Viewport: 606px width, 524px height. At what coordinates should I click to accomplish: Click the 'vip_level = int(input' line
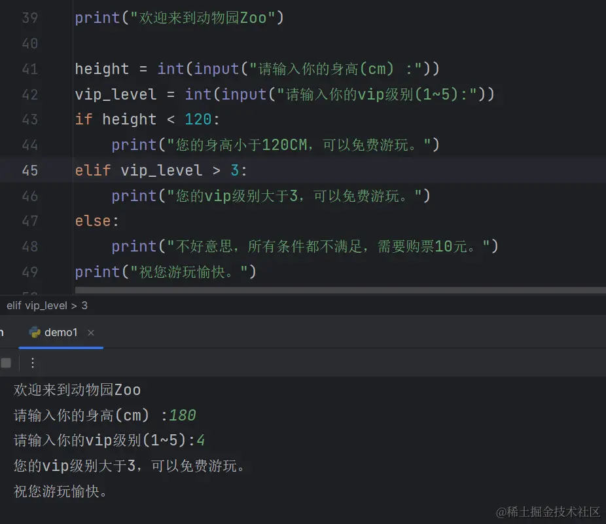coord(285,94)
